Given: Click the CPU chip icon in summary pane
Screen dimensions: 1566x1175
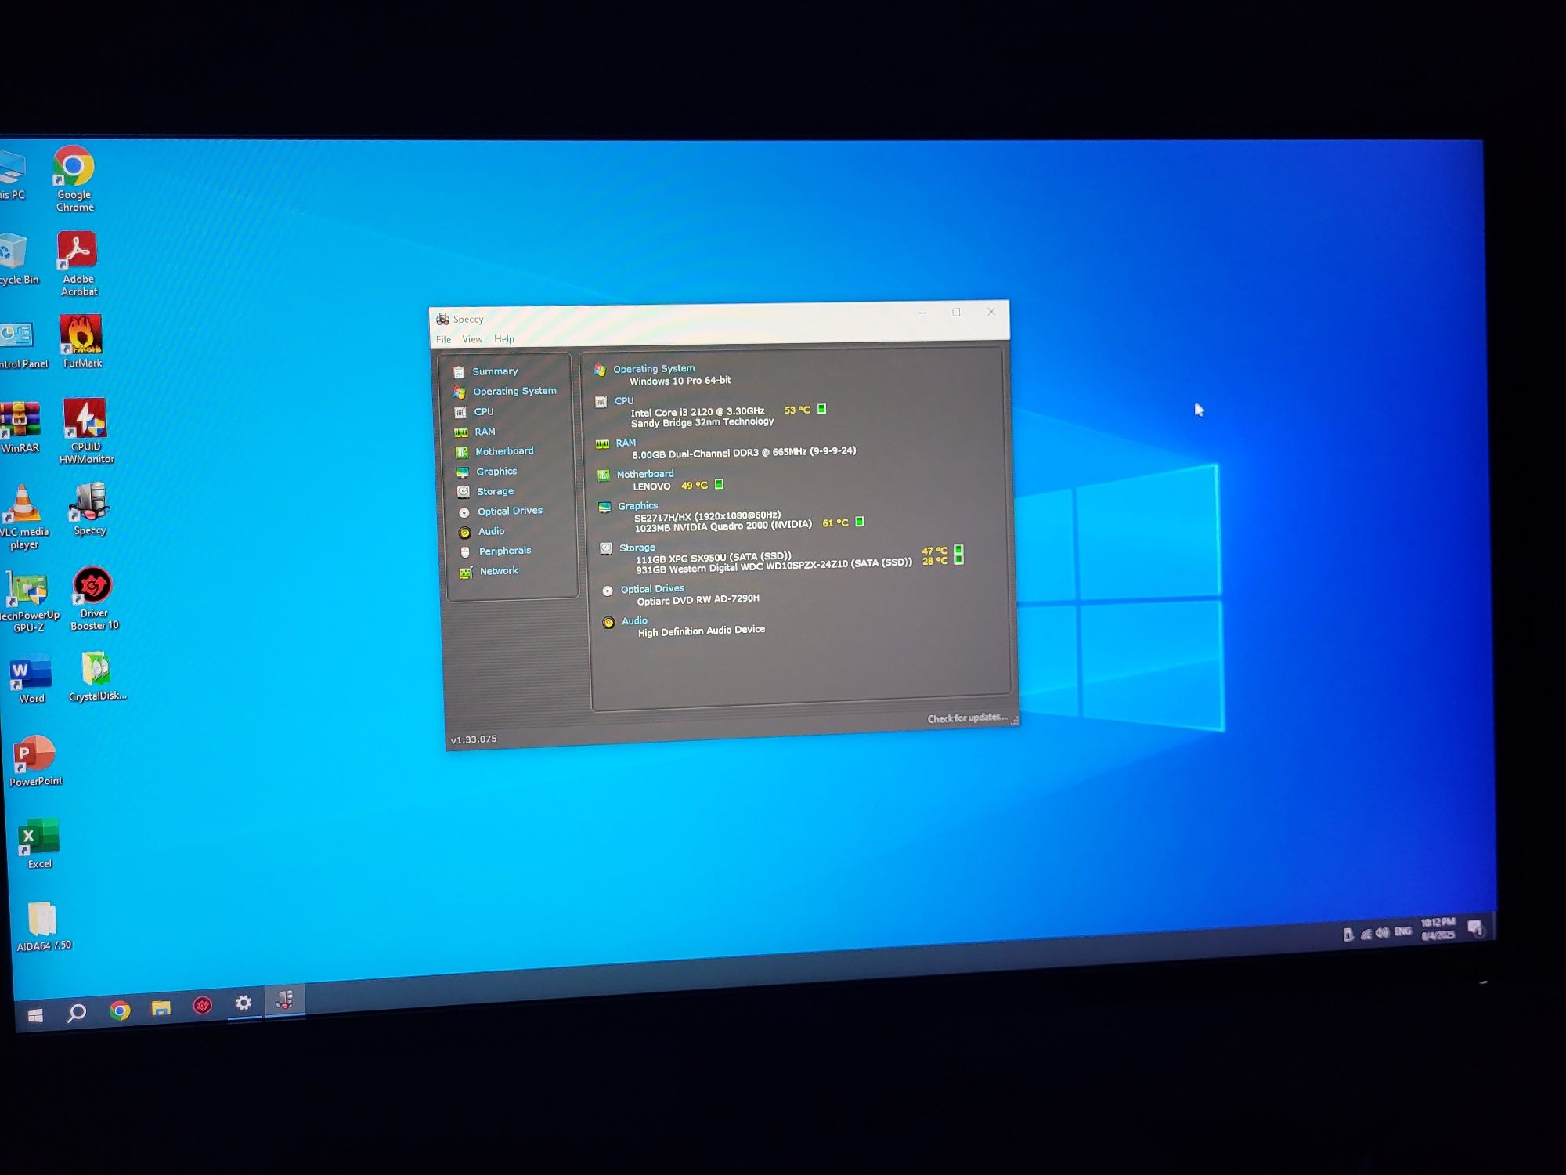Looking at the screenshot, I should (601, 402).
